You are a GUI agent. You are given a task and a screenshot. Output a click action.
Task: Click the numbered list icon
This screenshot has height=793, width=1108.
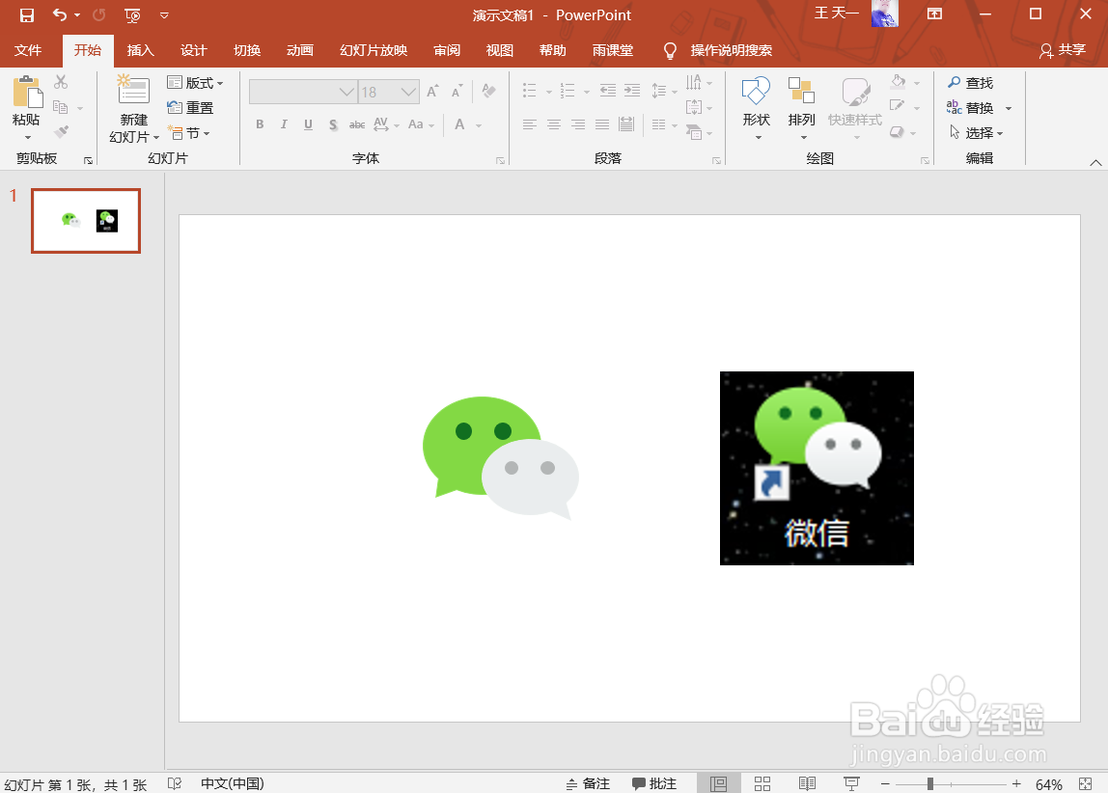[x=568, y=90]
